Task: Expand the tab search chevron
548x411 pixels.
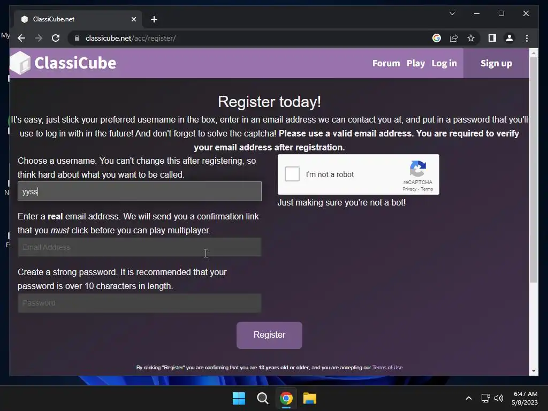Action: tap(452, 13)
